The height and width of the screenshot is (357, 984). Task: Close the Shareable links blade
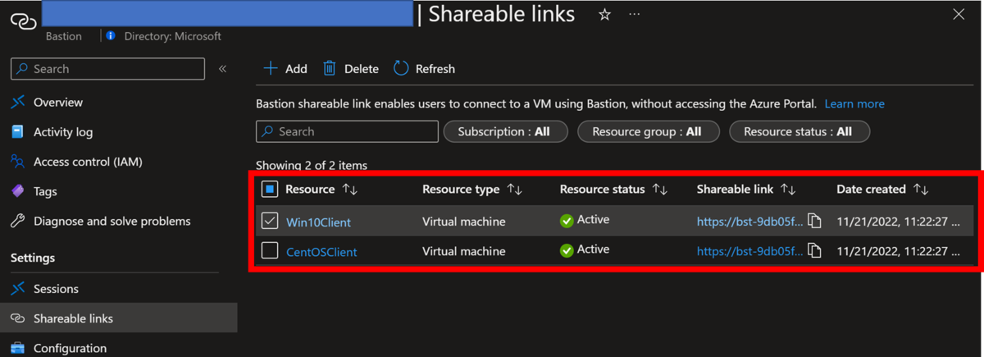959,15
